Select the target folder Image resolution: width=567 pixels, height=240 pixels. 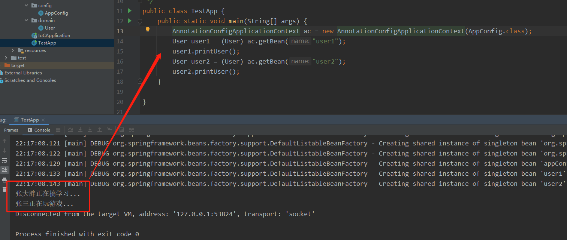(57, 65)
